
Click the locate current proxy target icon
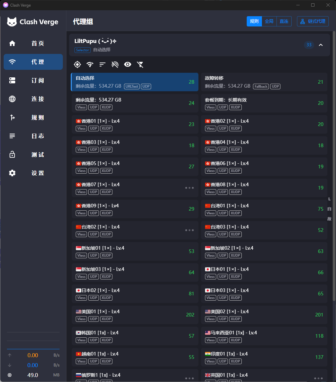77,64
